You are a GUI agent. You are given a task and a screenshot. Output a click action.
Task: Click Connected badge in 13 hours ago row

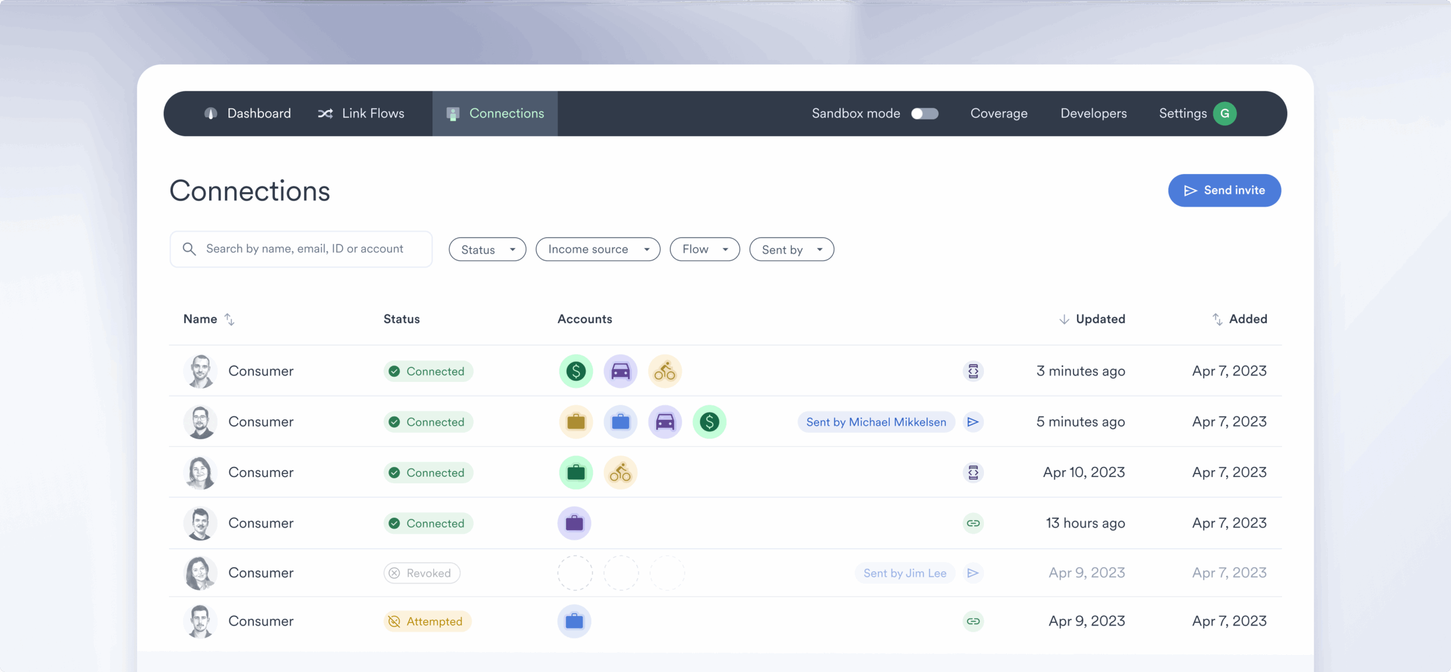tap(428, 523)
